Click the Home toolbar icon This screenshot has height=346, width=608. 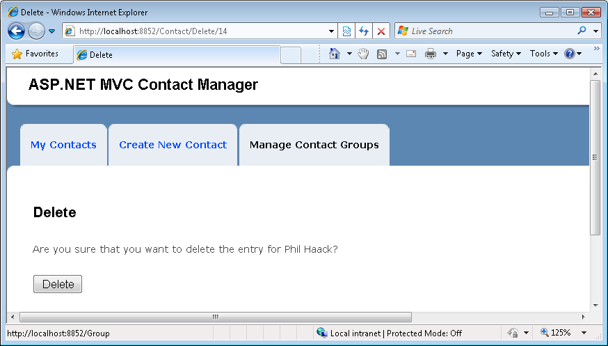click(x=334, y=54)
